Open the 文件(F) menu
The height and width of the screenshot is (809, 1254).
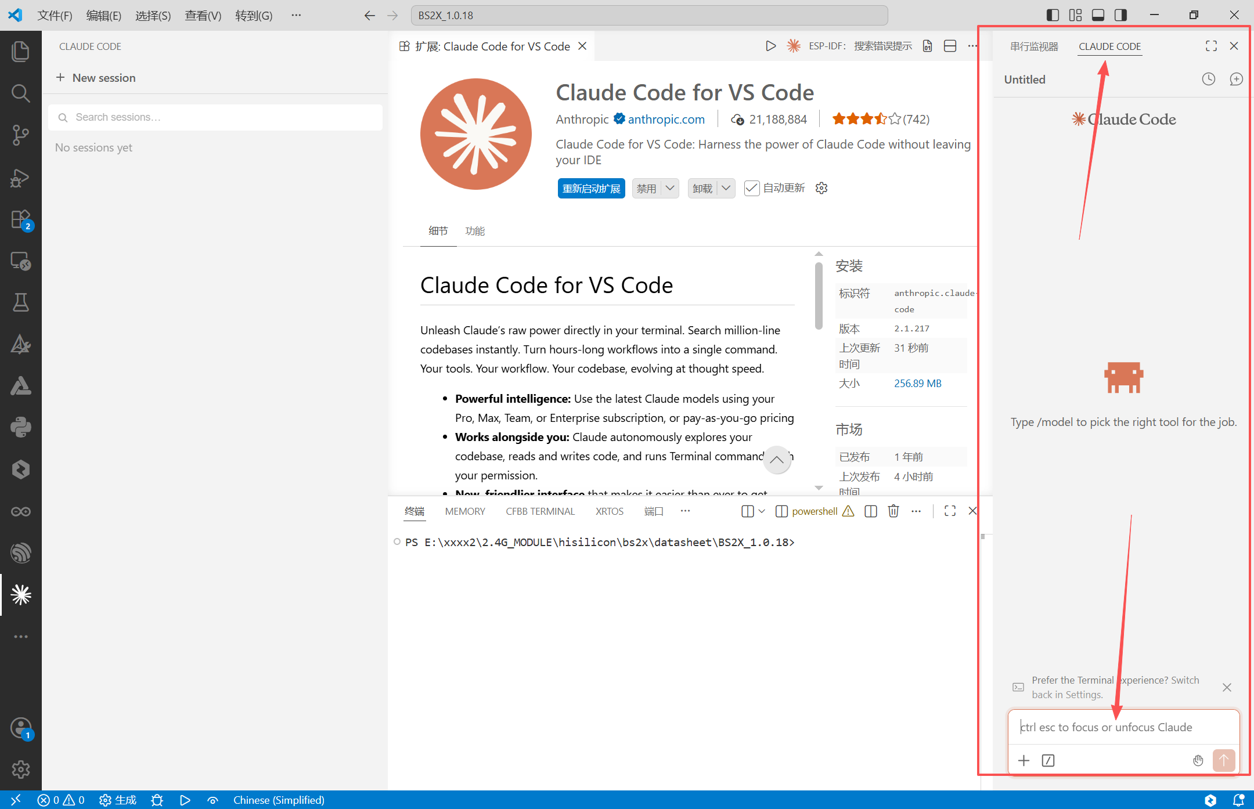55,15
